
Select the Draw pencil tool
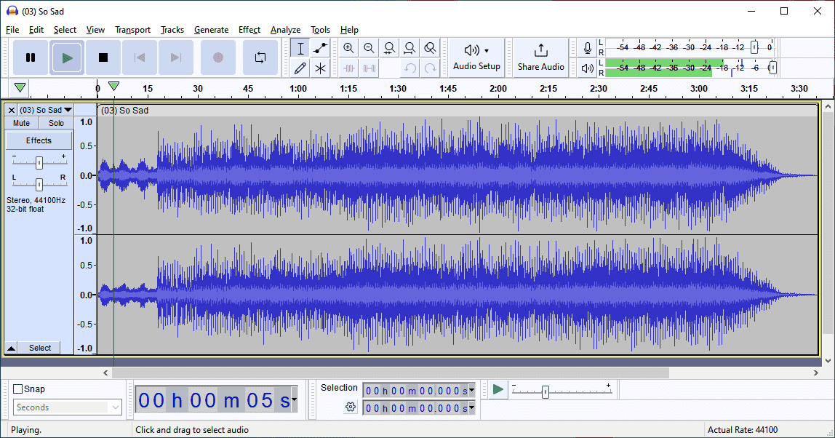300,68
